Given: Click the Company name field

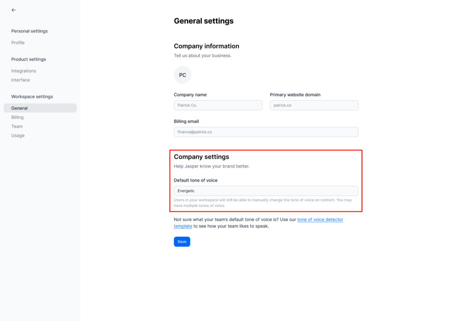Looking at the screenshot, I should click(x=218, y=105).
